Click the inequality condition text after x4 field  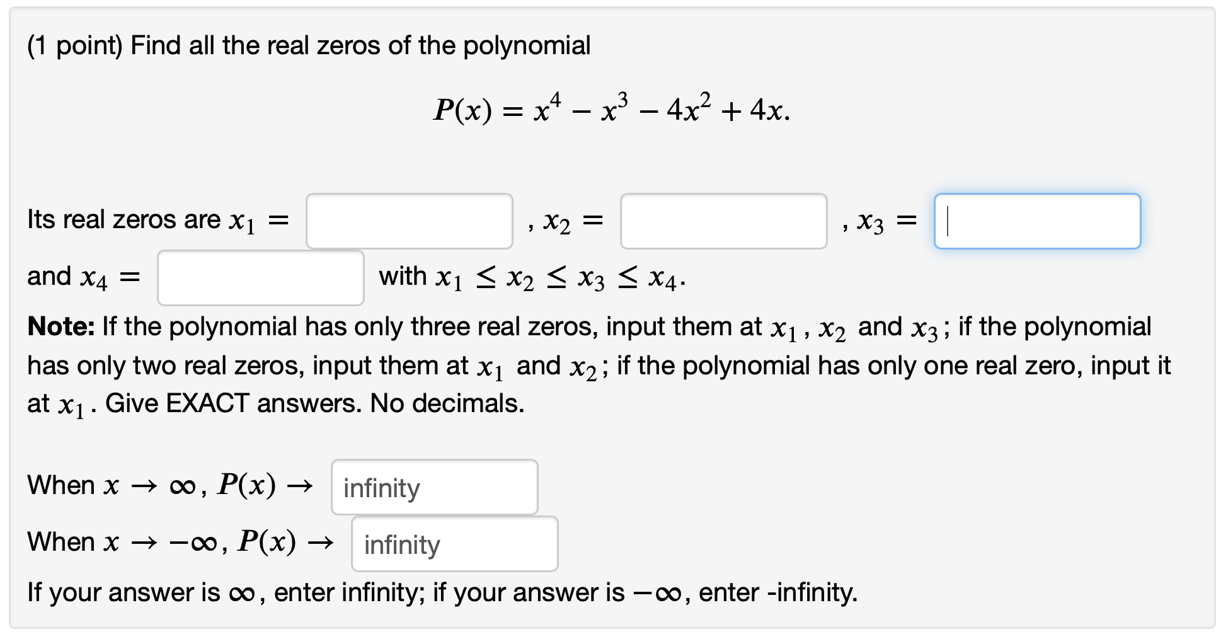click(531, 275)
